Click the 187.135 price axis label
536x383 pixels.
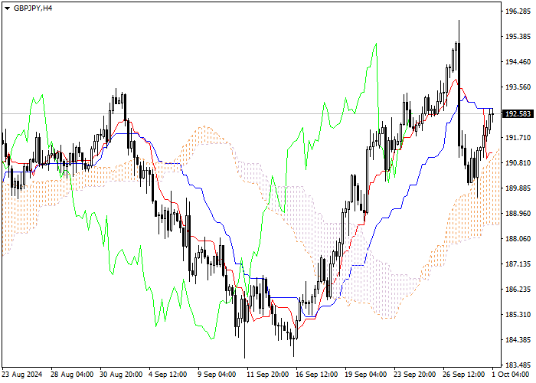pyautogui.click(x=518, y=264)
